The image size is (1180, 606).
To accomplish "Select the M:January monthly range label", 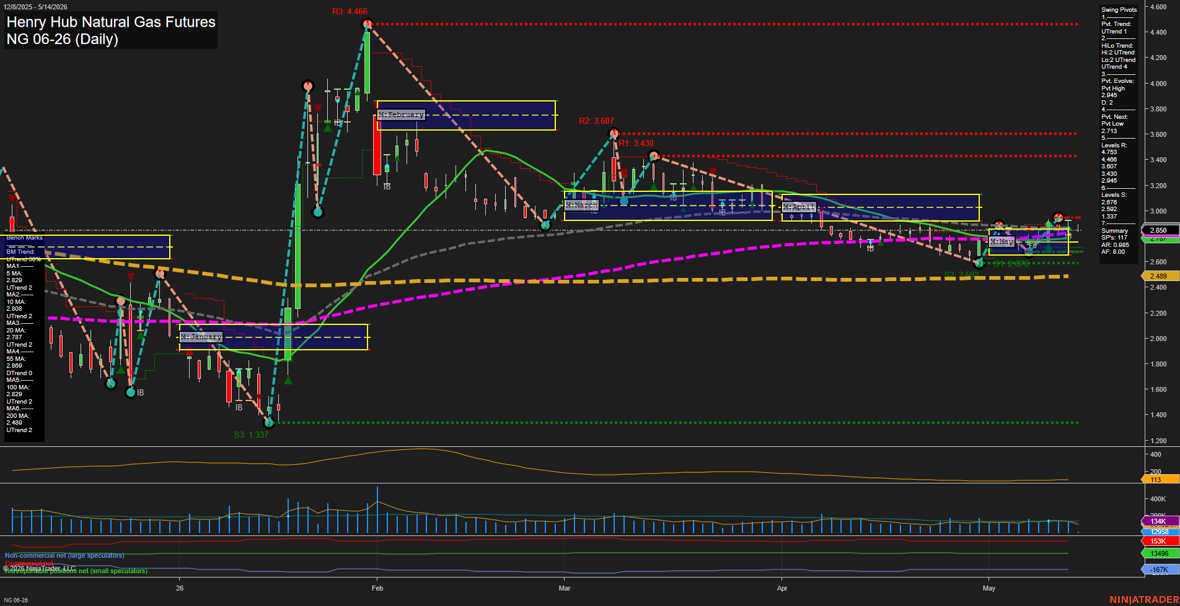I will 201,337.
